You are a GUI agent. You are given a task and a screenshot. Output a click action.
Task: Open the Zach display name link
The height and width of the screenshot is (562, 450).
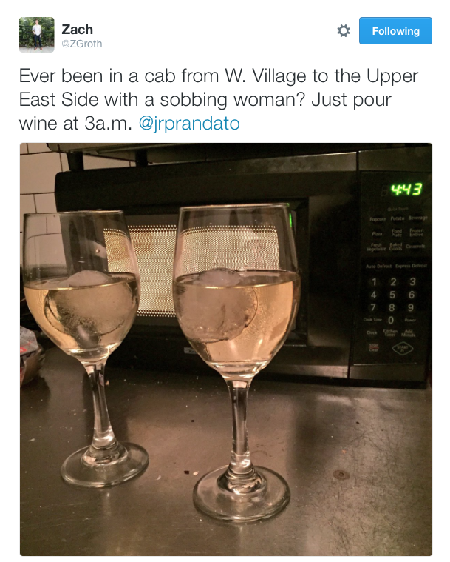[x=77, y=29]
